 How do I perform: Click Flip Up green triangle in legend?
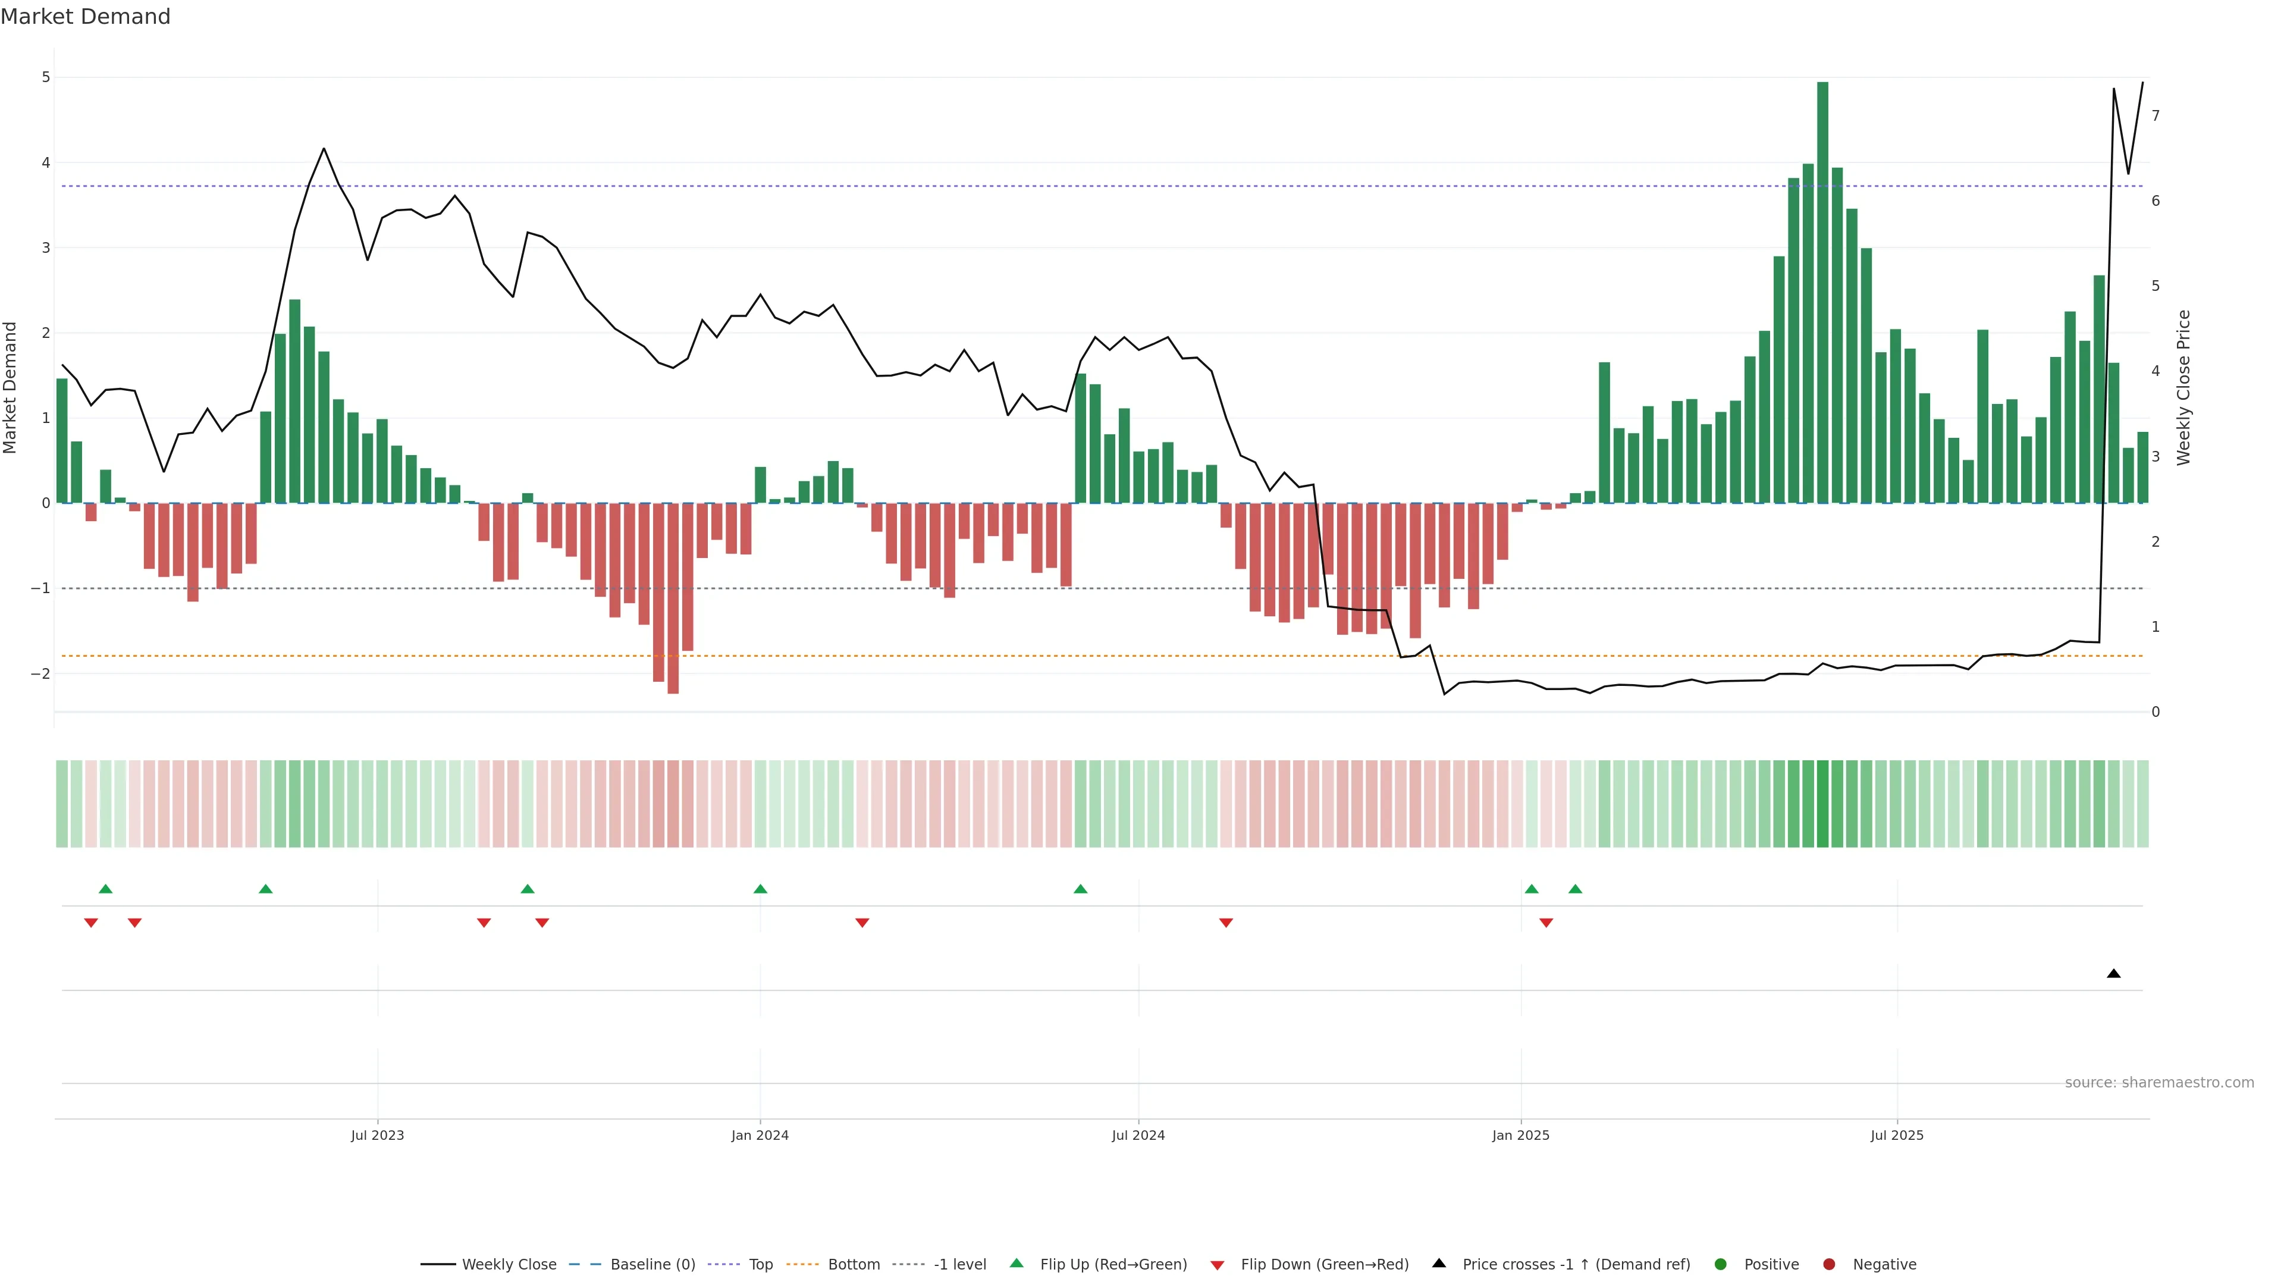pyautogui.click(x=1017, y=1263)
